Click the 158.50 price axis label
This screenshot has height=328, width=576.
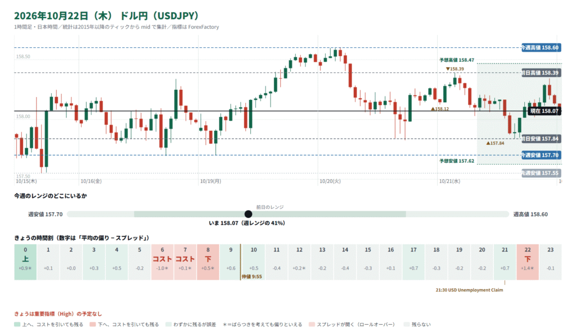pyautogui.click(x=22, y=57)
